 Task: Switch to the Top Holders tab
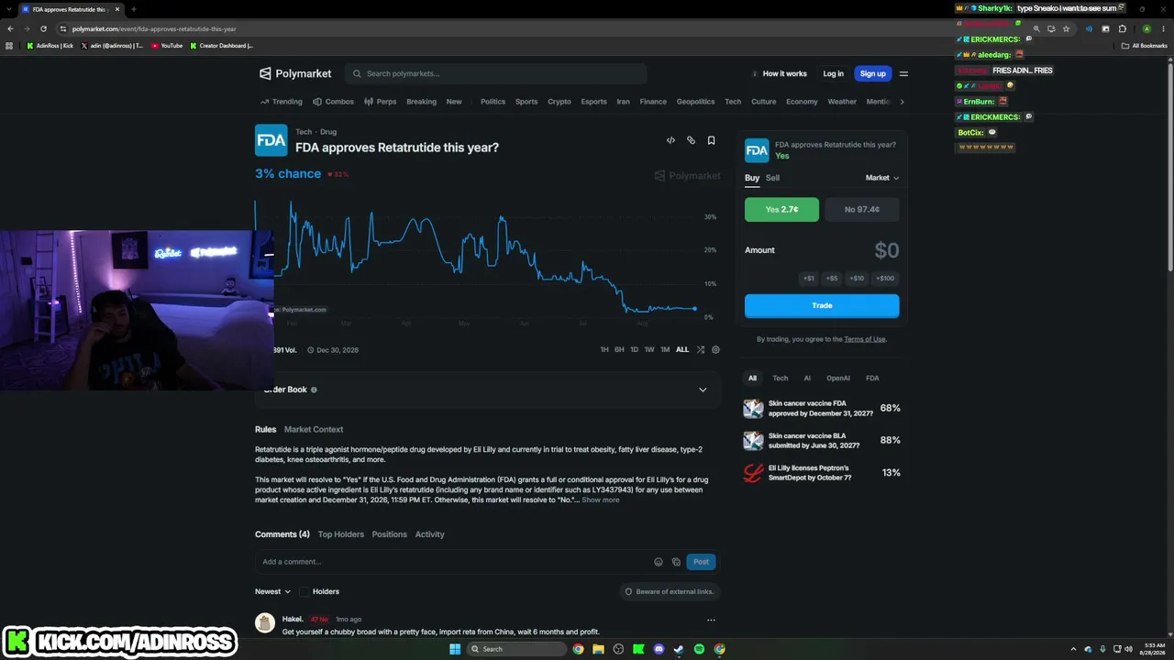[341, 534]
